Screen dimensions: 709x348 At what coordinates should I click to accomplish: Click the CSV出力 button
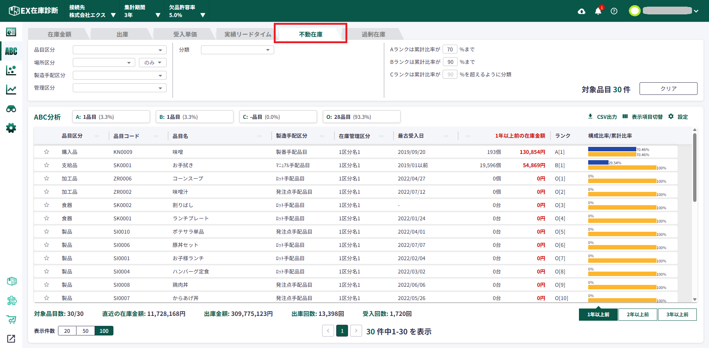pyautogui.click(x=603, y=117)
